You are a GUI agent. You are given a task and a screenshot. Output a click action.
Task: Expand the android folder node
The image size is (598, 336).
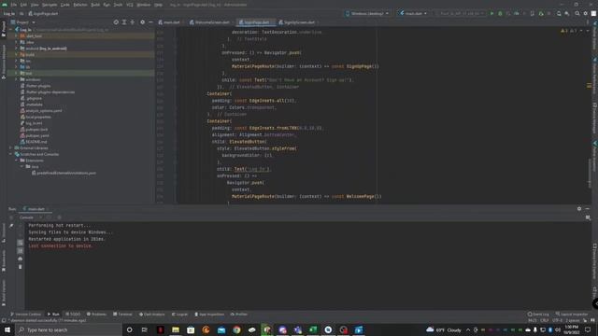tap(17, 49)
